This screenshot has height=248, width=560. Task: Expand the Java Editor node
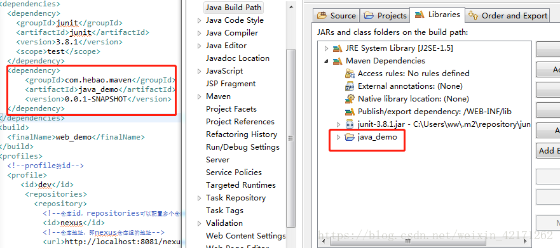200,46
